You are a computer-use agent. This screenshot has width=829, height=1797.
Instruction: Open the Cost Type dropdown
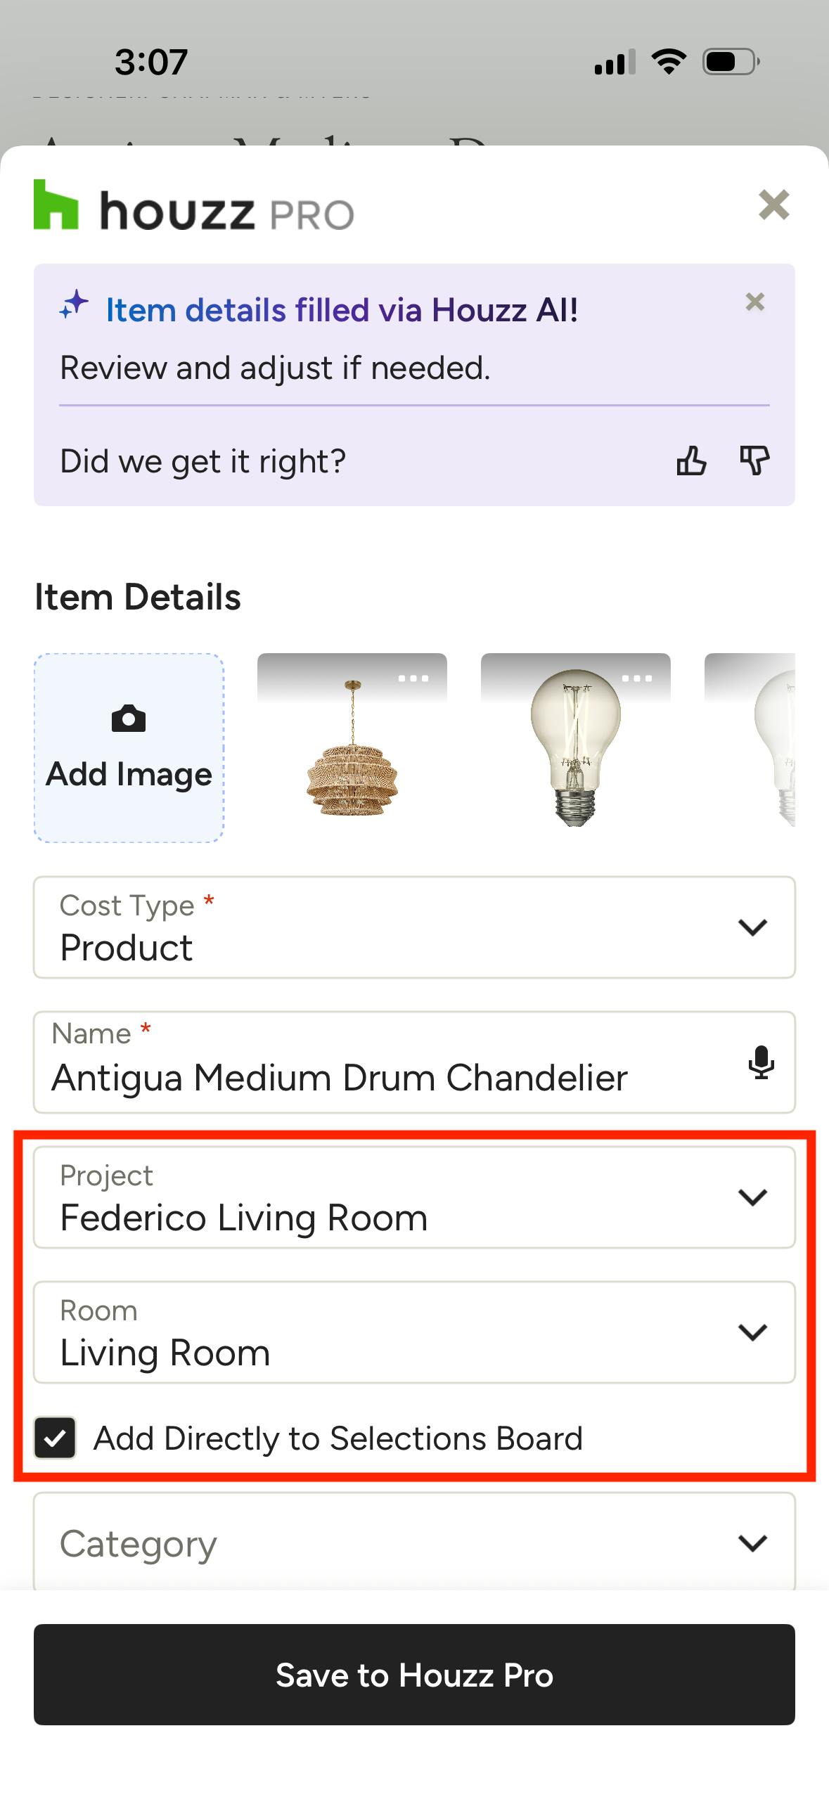[x=414, y=927]
